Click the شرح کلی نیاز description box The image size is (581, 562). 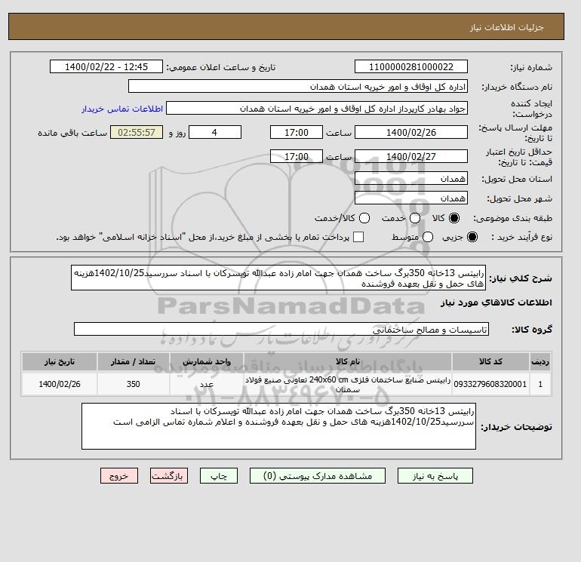(278, 278)
